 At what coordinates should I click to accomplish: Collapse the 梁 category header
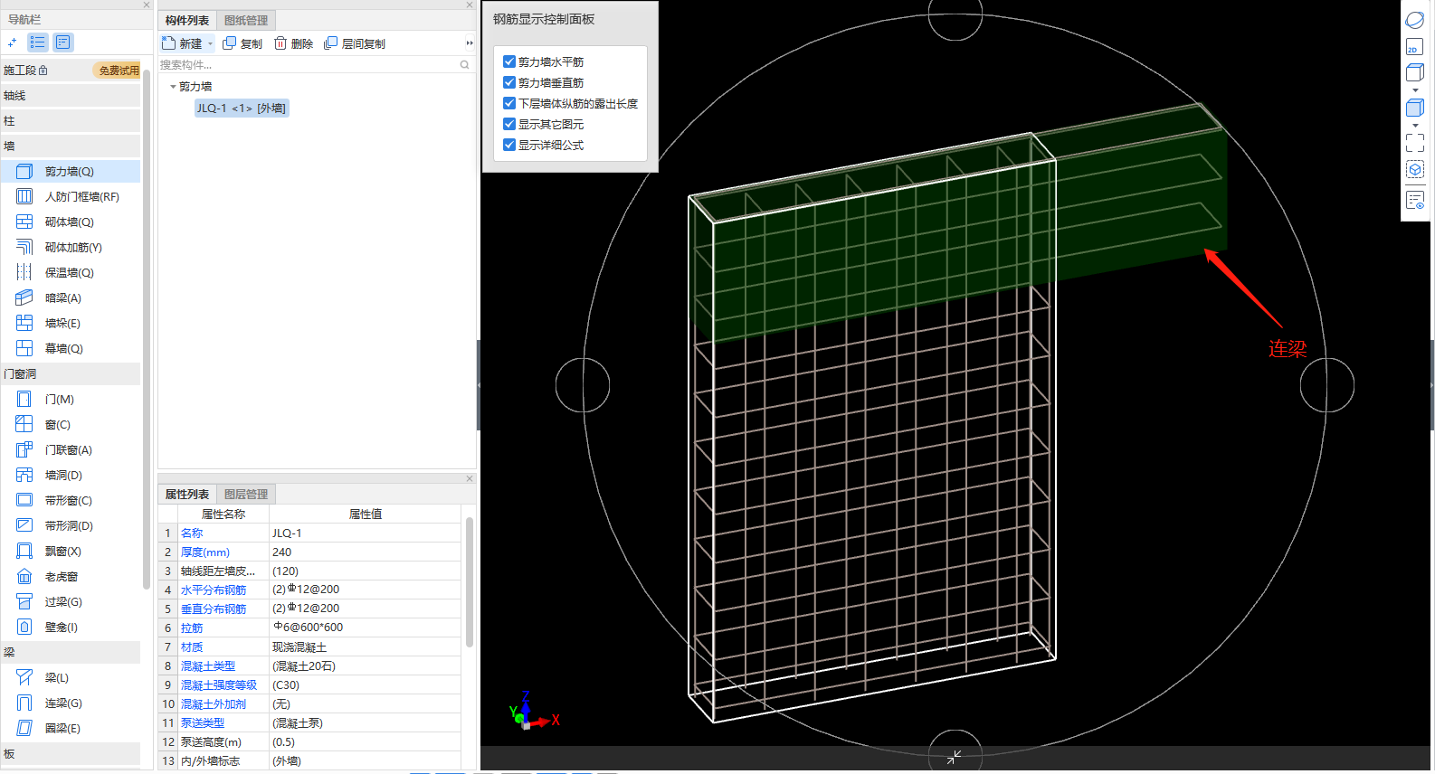tap(71, 652)
